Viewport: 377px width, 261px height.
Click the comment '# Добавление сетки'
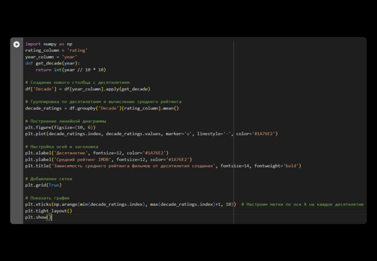pos(49,179)
